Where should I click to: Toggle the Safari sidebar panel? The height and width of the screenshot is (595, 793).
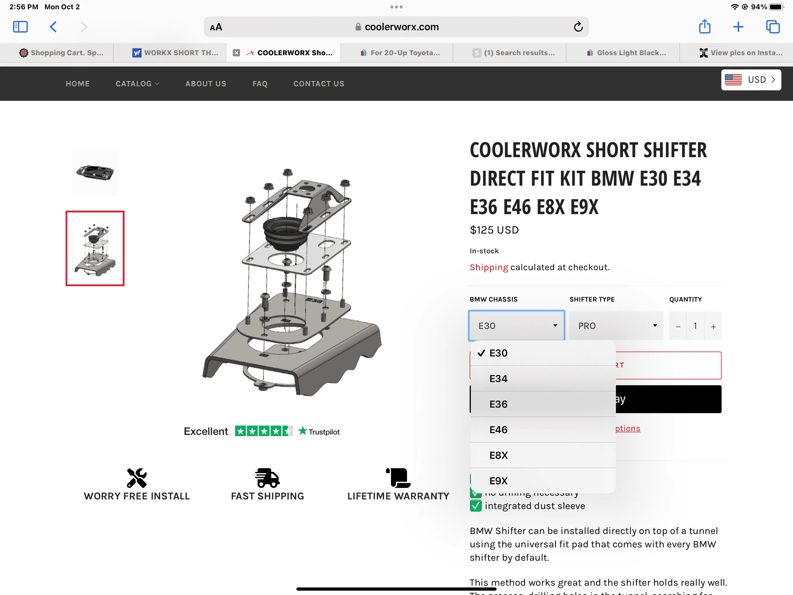[20, 27]
